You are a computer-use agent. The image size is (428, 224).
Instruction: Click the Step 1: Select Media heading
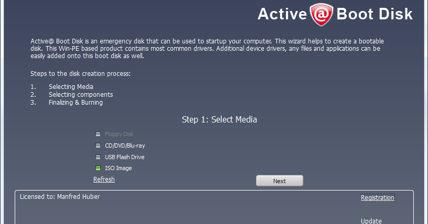(219, 119)
